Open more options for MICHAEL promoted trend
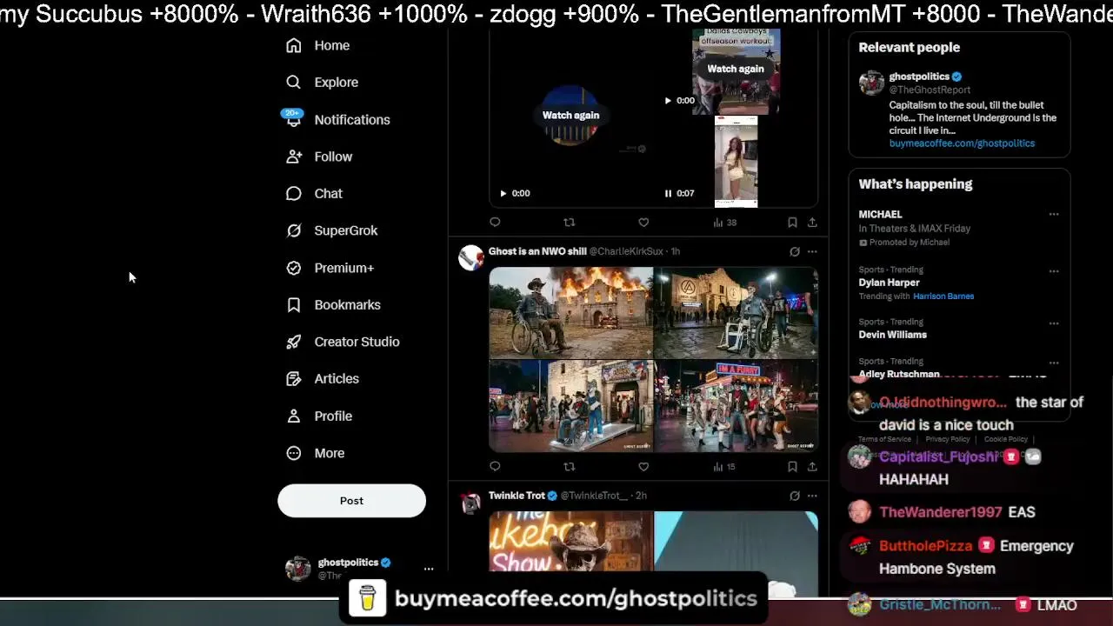The image size is (1113, 626). click(1054, 214)
